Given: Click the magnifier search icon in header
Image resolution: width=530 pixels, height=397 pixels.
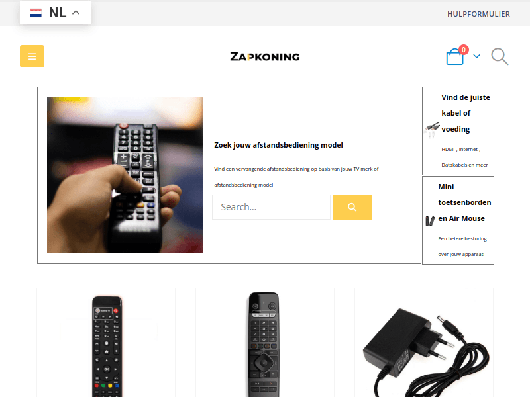Looking at the screenshot, I should (x=500, y=56).
